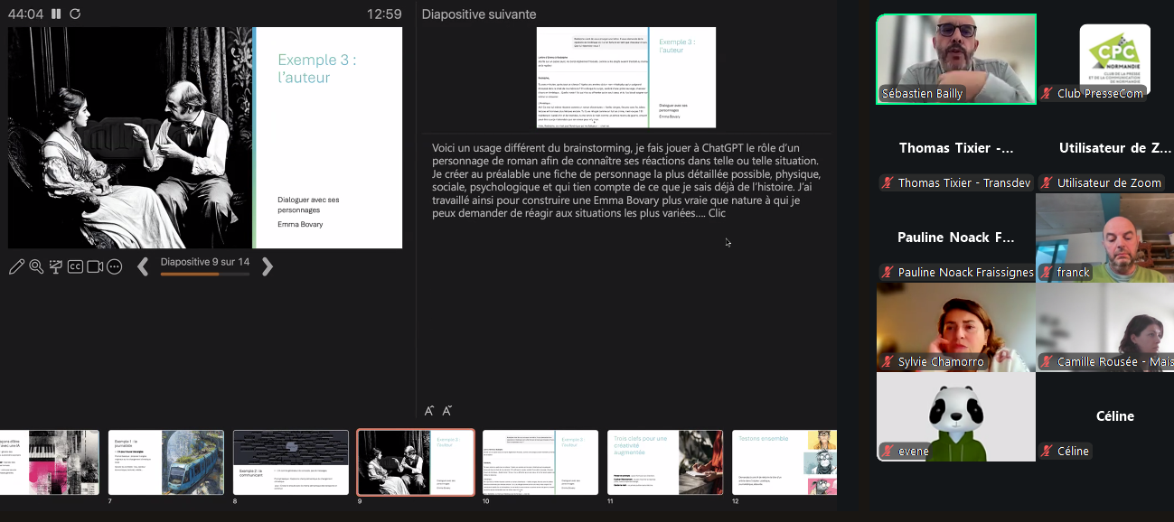Select Sébastien Bailly's video tile
The height and width of the screenshot is (522, 1174).
point(956,59)
